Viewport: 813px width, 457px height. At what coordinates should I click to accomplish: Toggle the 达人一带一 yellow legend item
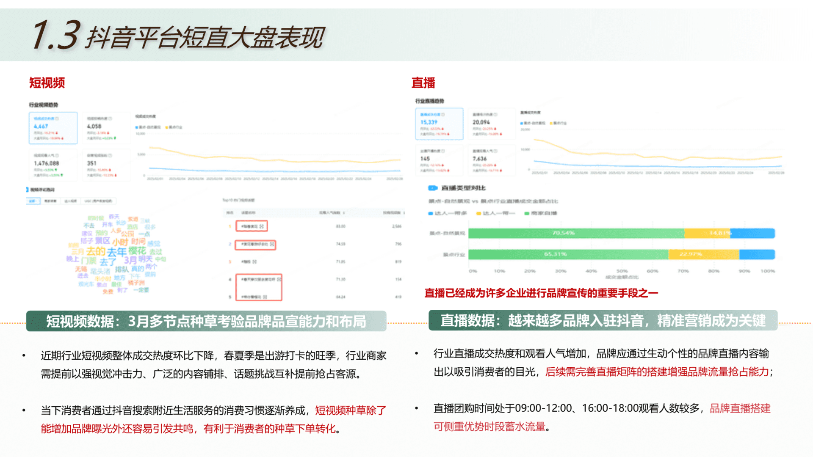pos(495,213)
